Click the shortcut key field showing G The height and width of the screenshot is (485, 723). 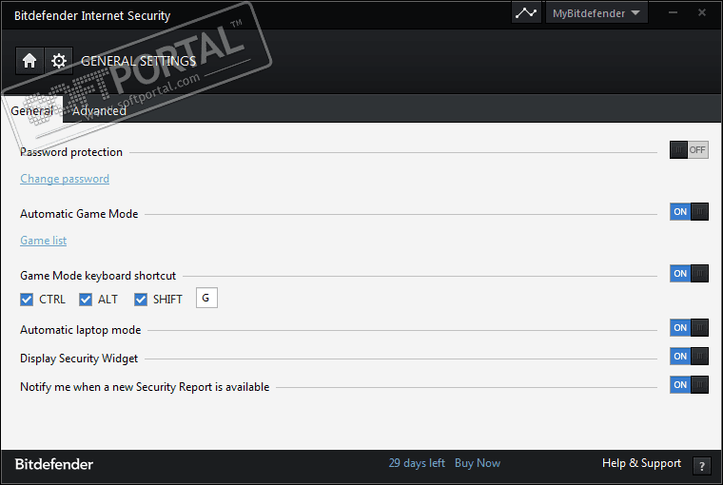206,298
